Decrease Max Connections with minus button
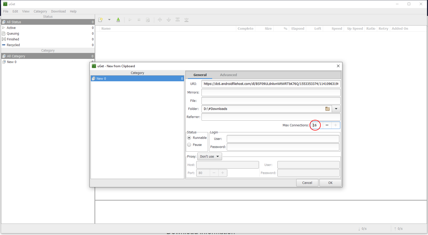The width and height of the screenshot is (428, 235). tap(327, 125)
